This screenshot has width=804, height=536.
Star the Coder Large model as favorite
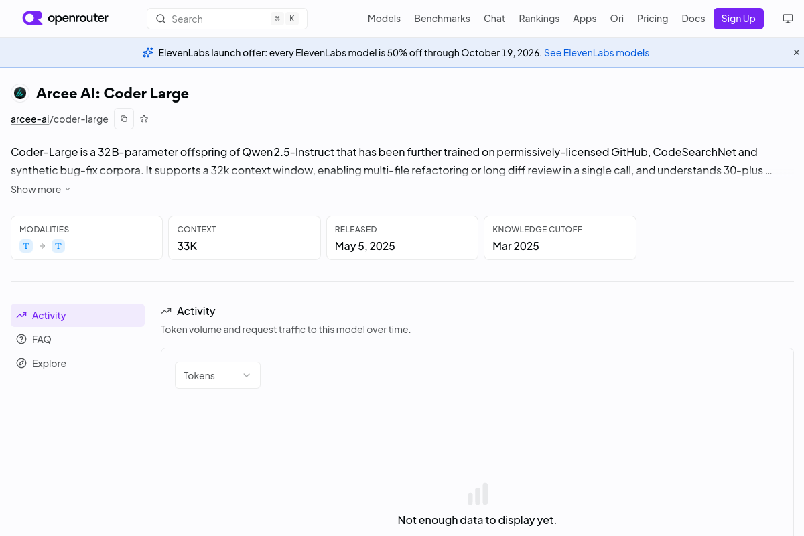[144, 119]
